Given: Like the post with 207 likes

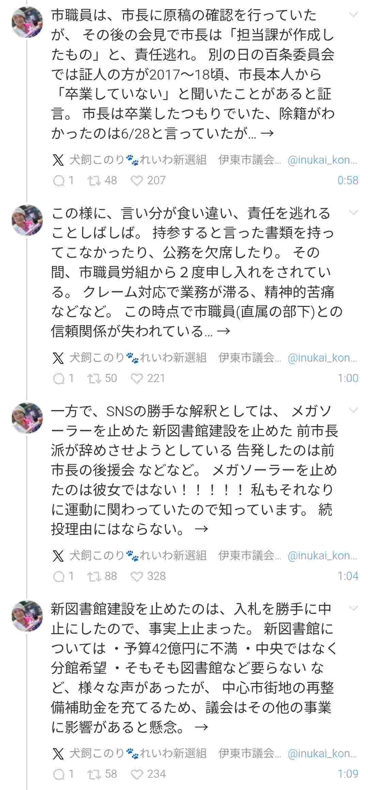Looking at the screenshot, I should point(137,181).
